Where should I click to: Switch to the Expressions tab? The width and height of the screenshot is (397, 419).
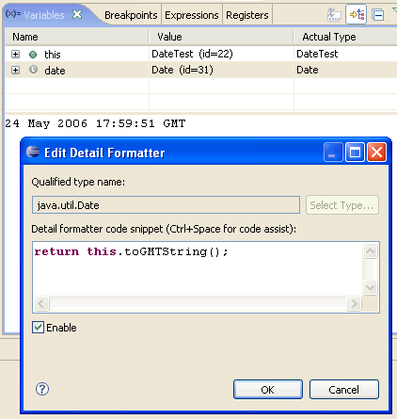coord(192,15)
